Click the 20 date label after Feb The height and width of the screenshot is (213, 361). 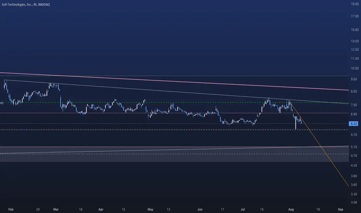pyautogui.click(x=38, y=209)
